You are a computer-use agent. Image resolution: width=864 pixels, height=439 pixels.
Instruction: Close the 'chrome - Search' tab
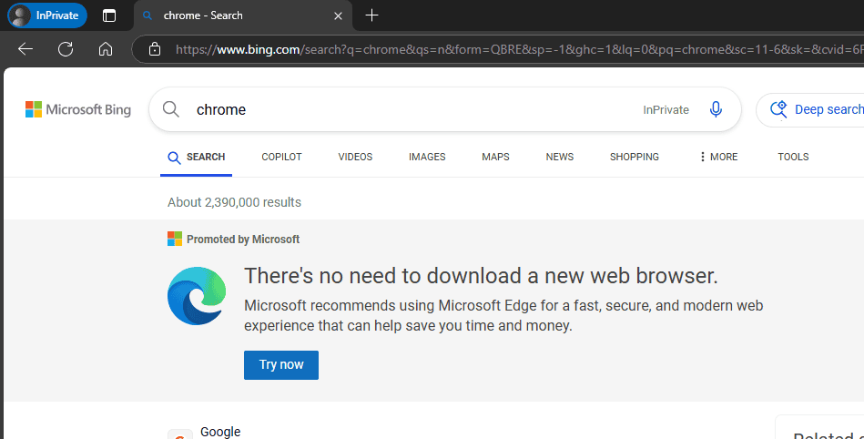click(339, 16)
